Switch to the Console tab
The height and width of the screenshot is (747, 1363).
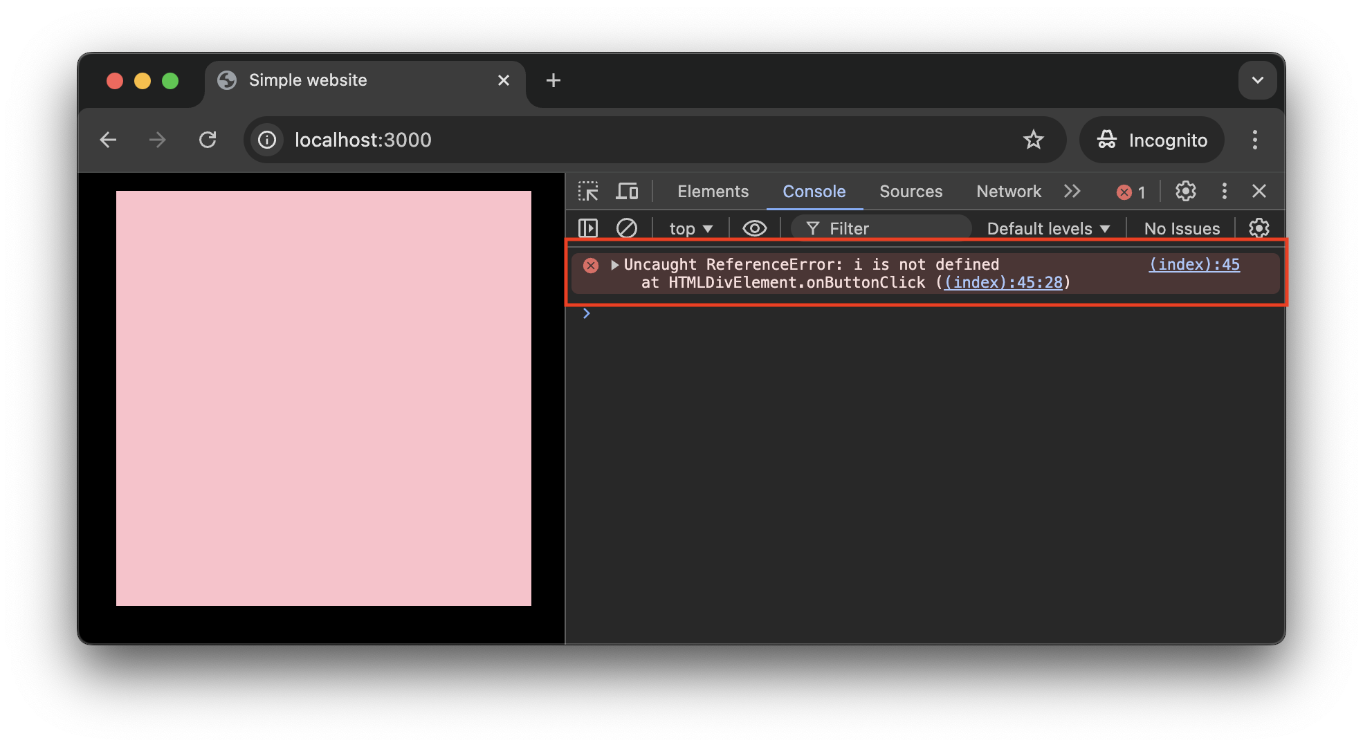814,192
